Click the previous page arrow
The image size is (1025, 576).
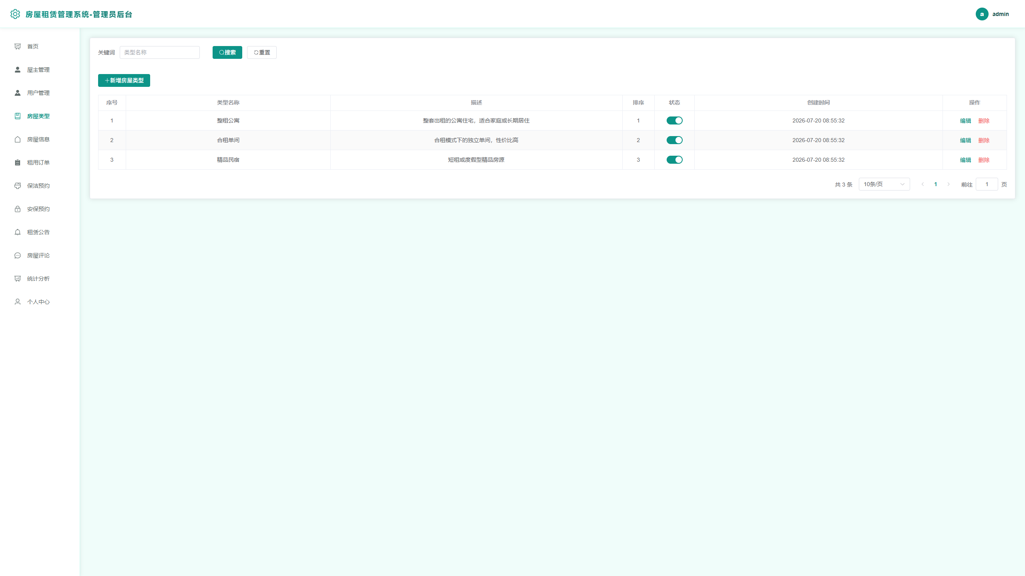coord(923,184)
